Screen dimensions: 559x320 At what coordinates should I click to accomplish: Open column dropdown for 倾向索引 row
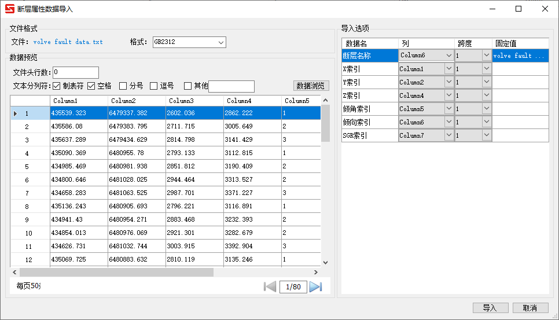coord(449,122)
